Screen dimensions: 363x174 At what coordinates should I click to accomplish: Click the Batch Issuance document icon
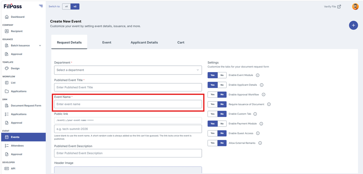click(x=7, y=46)
